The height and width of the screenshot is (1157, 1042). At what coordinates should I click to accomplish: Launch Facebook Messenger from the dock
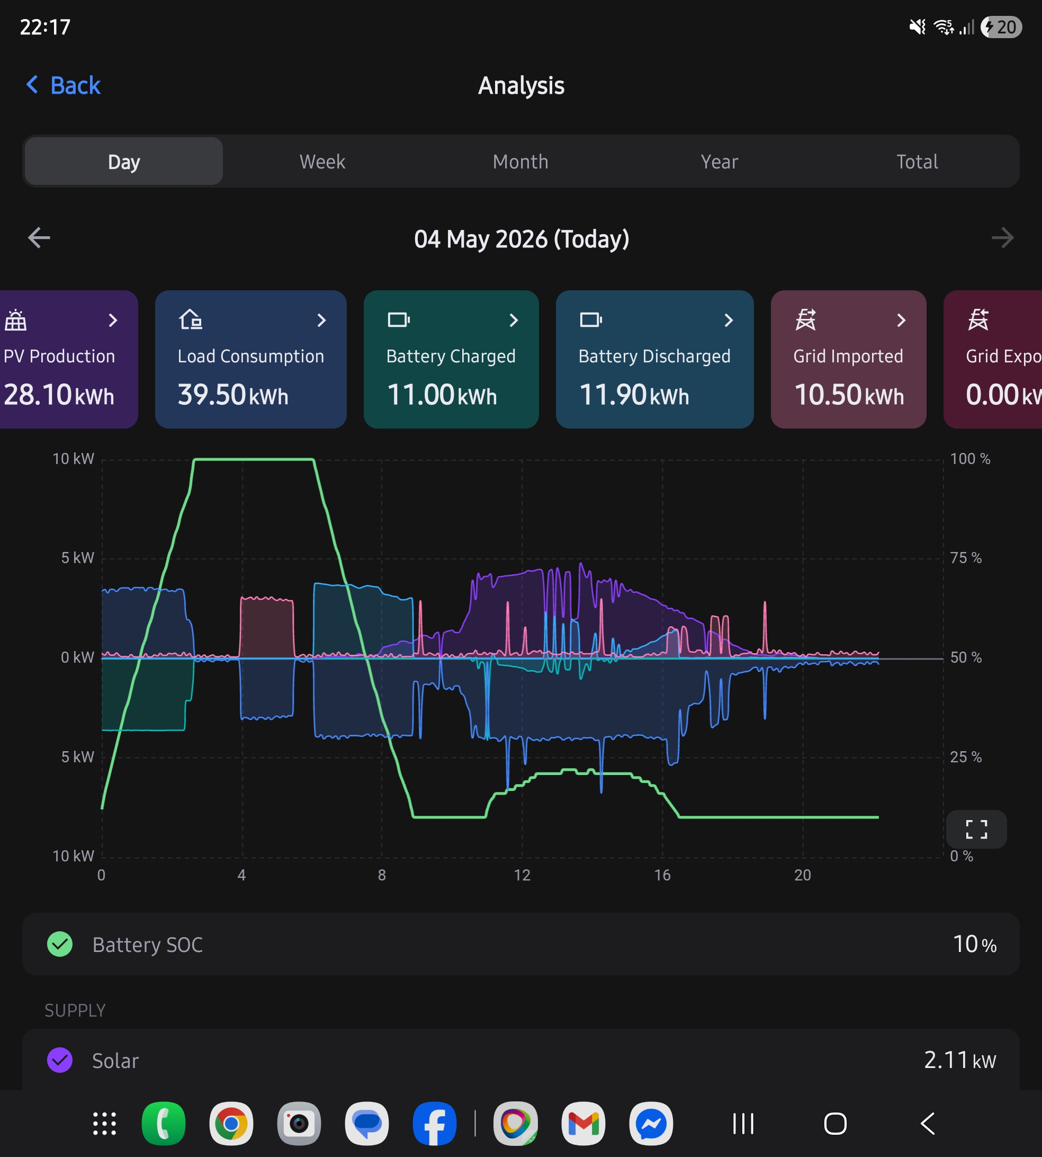coord(651,1123)
